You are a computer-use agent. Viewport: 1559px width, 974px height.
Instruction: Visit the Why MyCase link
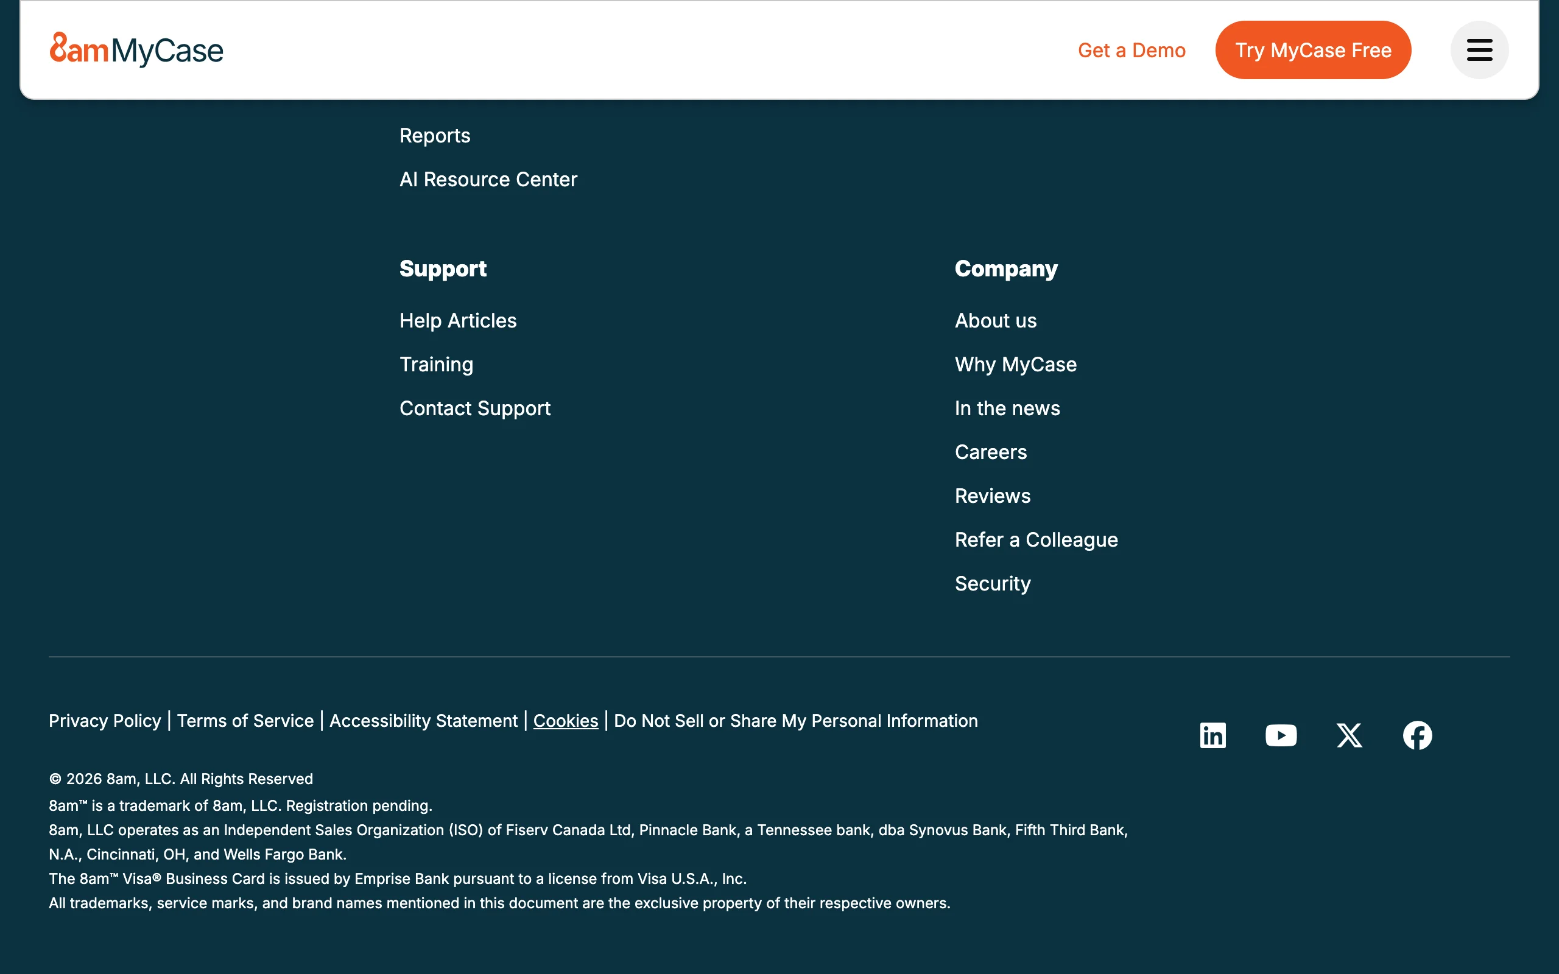[1015, 365]
